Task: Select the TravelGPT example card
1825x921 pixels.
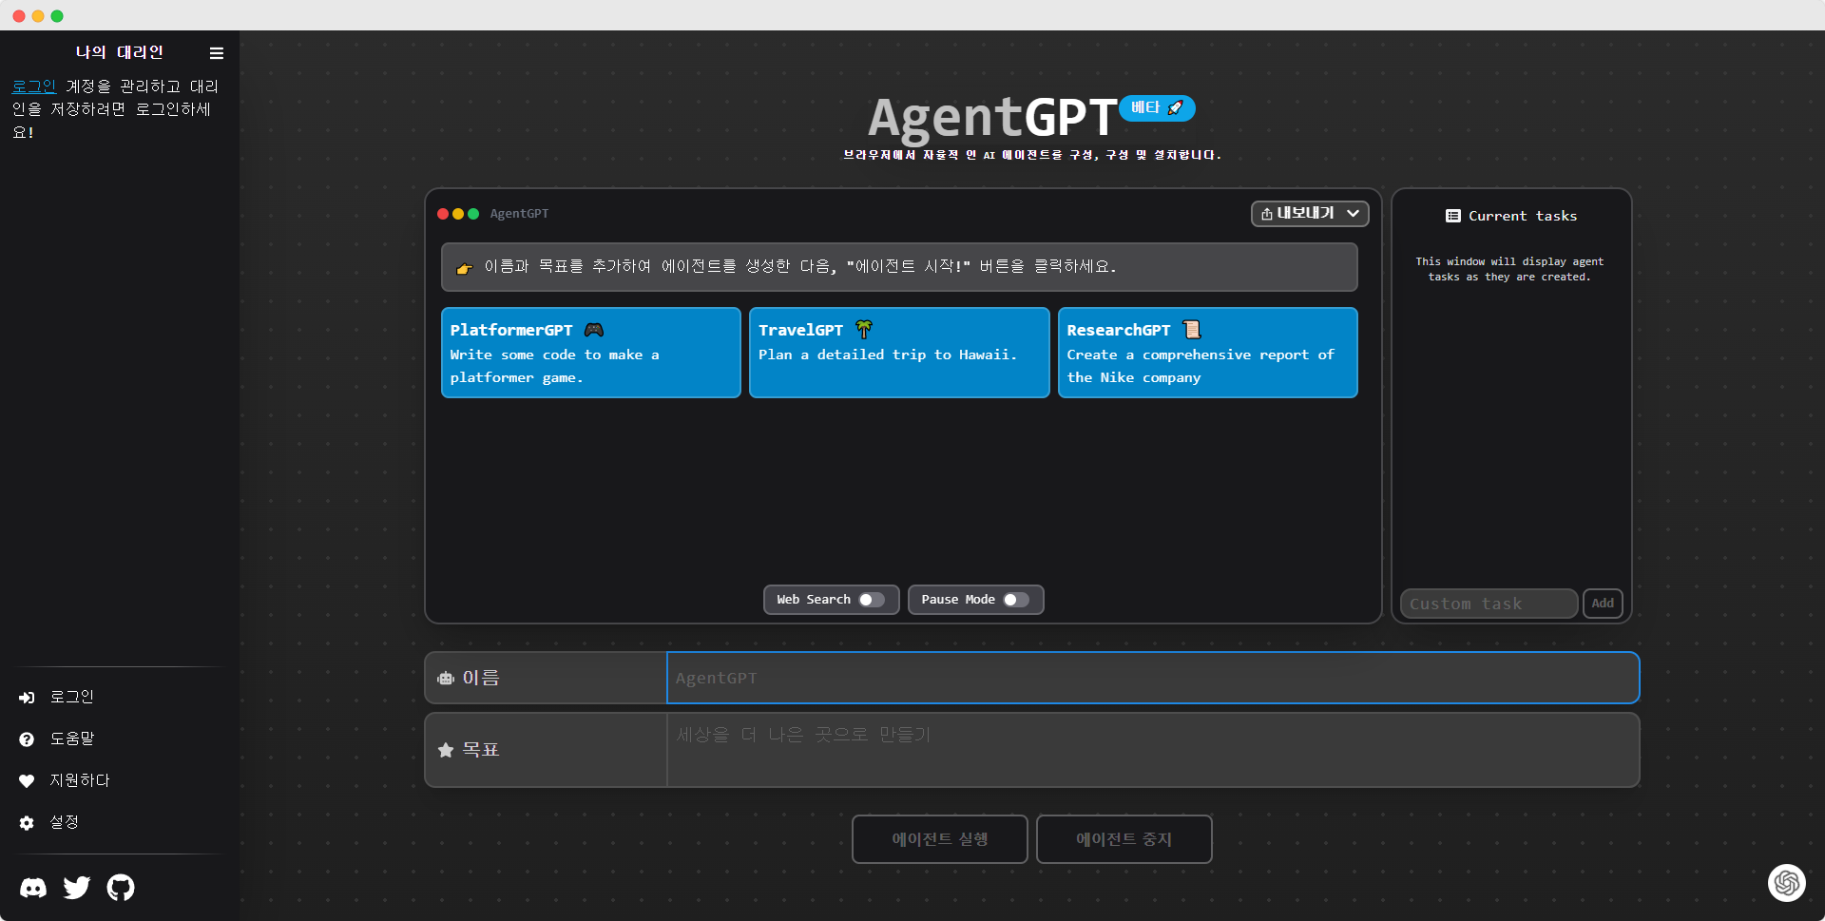Action: (x=899, y=353)
